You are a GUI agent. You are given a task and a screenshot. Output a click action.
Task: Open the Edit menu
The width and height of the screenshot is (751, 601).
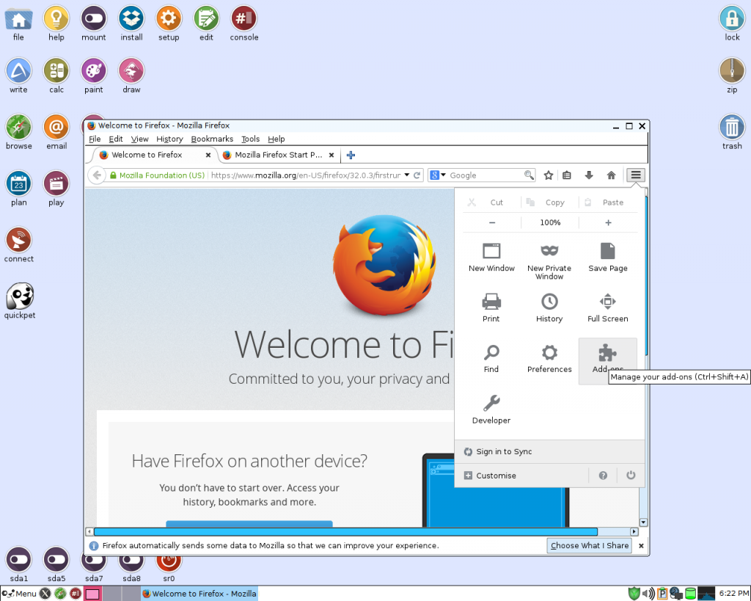tap(115, 139)
